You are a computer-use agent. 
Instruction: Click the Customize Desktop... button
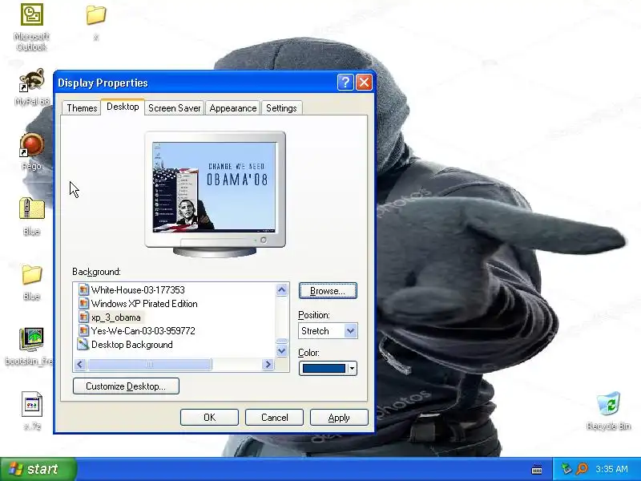pos(126,386)
